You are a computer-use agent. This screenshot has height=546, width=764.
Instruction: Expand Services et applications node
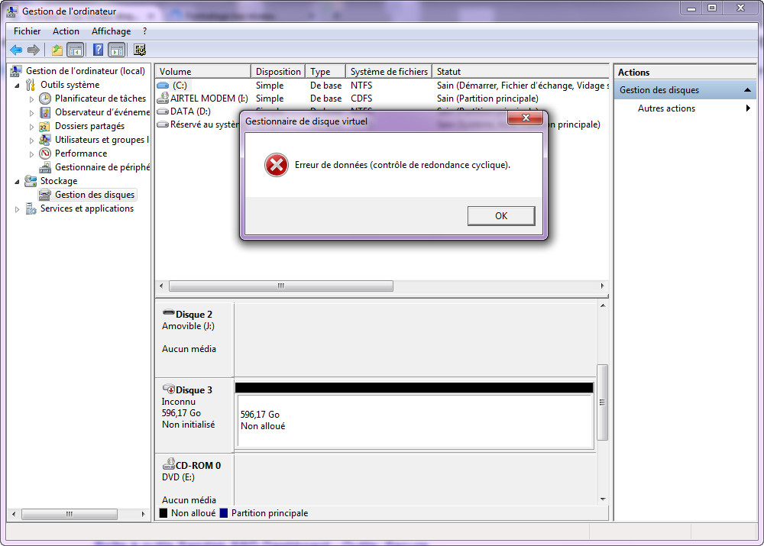(x=17, y=209)
